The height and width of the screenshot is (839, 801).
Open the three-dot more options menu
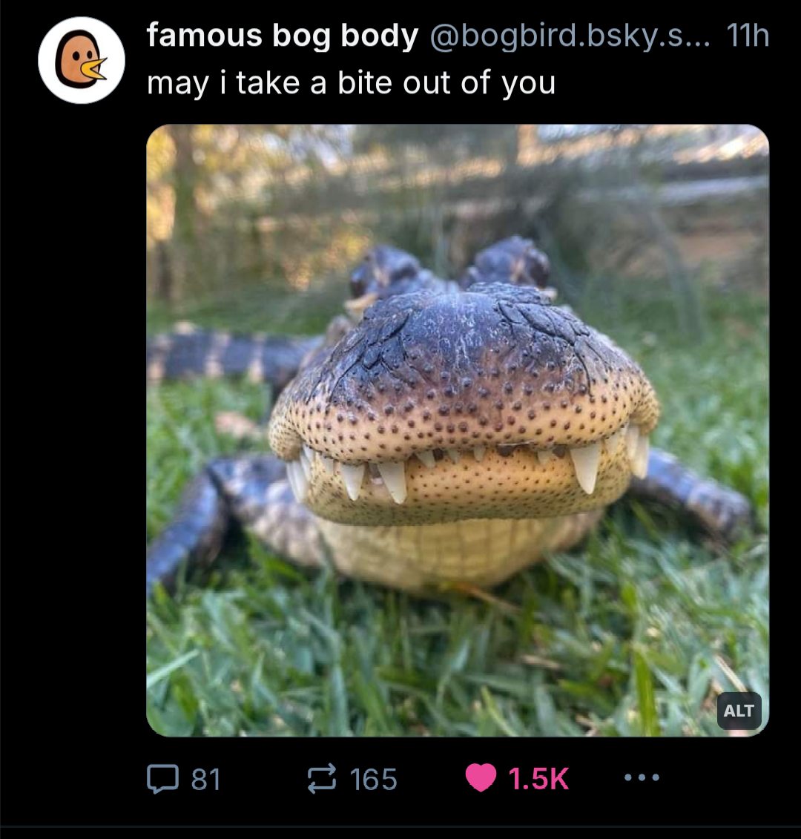[x=642, y=777]
